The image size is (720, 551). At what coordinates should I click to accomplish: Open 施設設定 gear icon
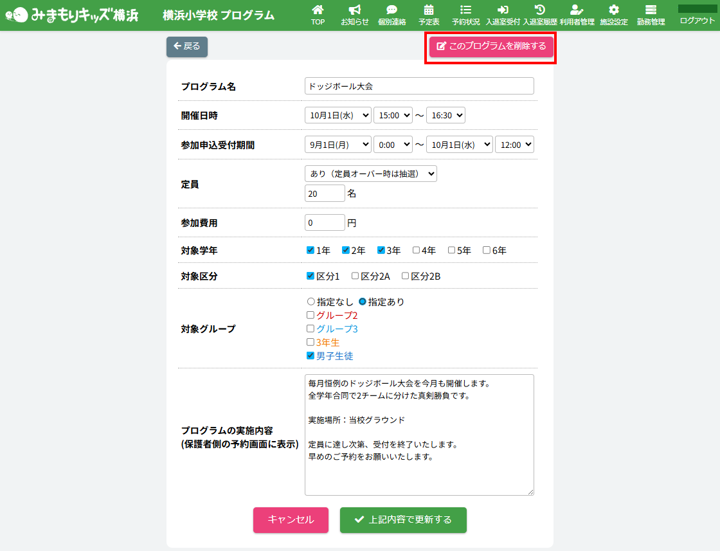tap(614, 10)
